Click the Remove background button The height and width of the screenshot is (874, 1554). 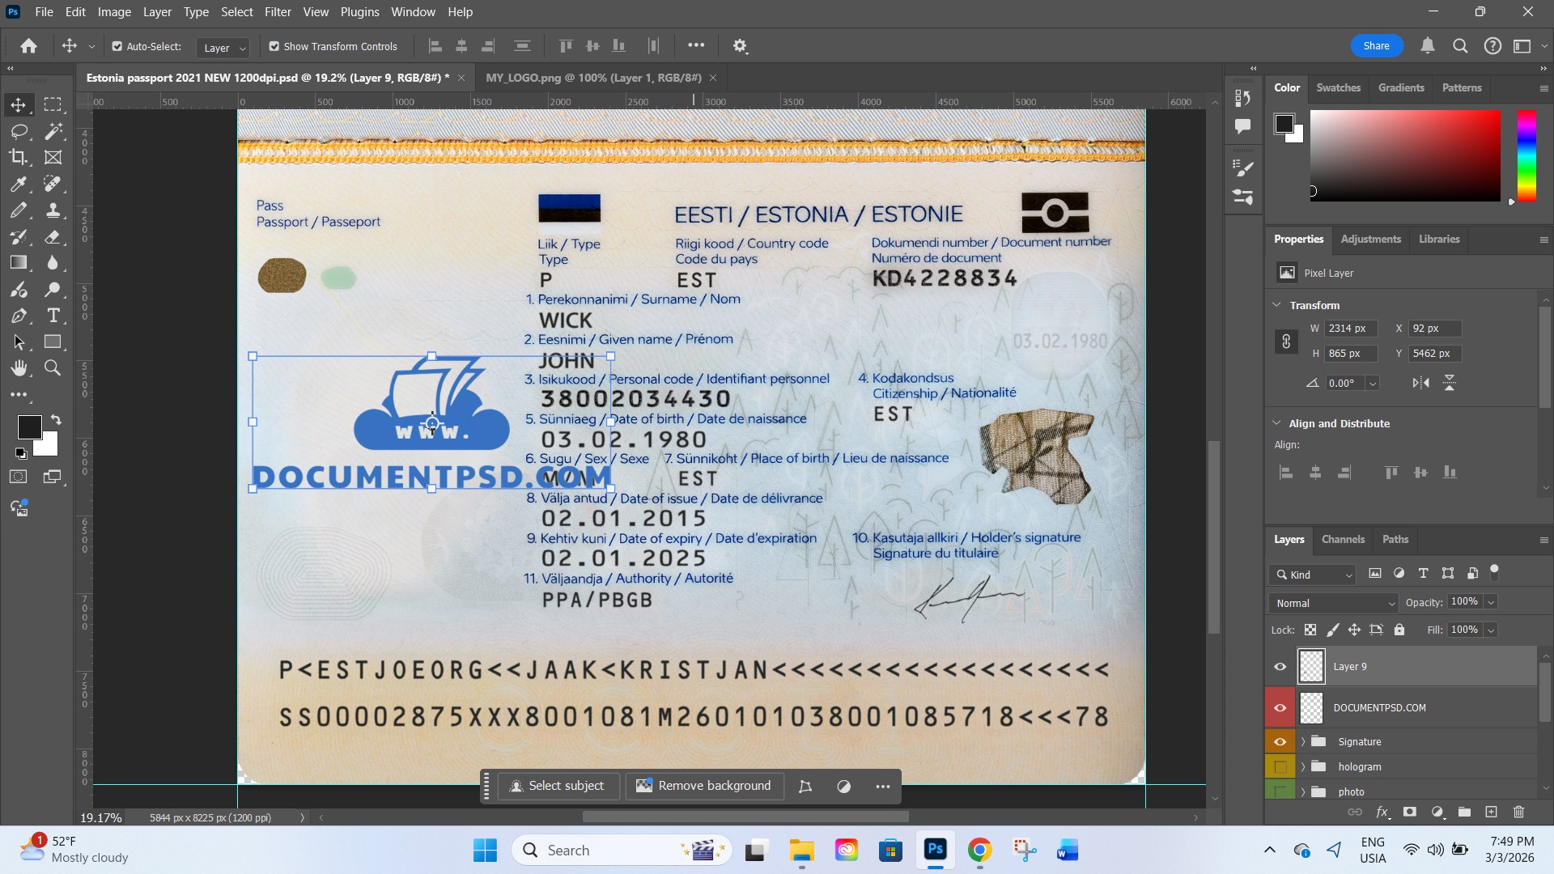click(x=703, y=786)
